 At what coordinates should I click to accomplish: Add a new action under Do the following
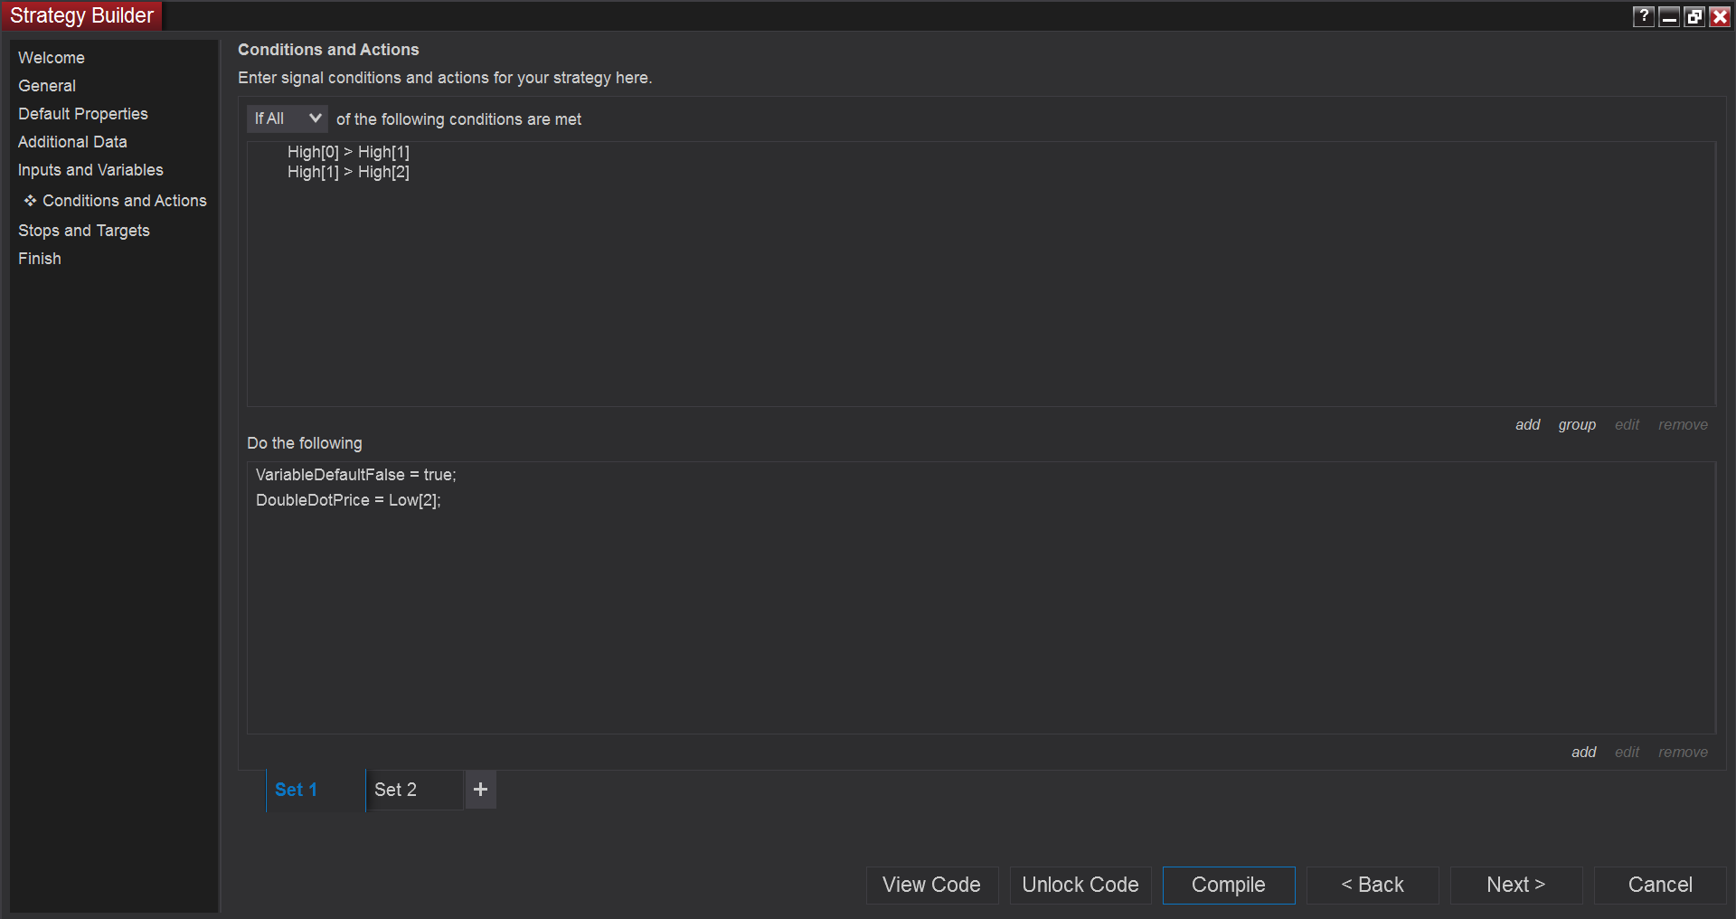pos(1583,753)
